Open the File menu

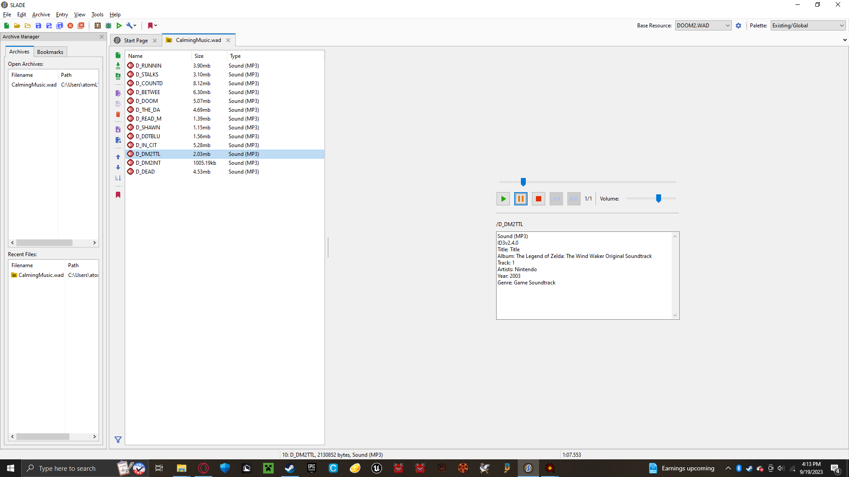pyautogui.click(x=7, y=15)
